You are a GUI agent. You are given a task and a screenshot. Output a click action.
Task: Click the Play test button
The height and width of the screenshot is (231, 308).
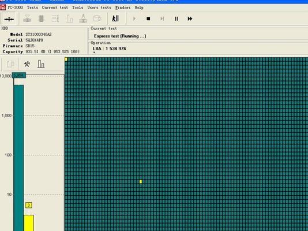(x=134, y=19)
